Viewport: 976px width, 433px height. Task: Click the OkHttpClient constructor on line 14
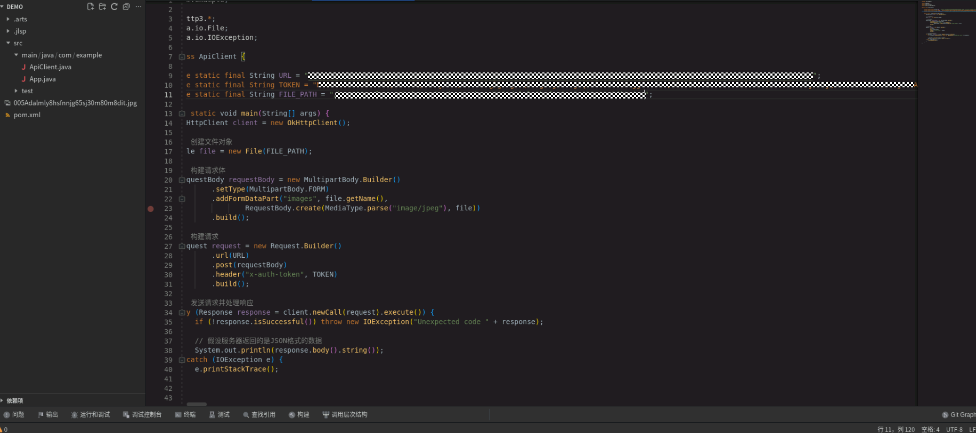point(312,123)
